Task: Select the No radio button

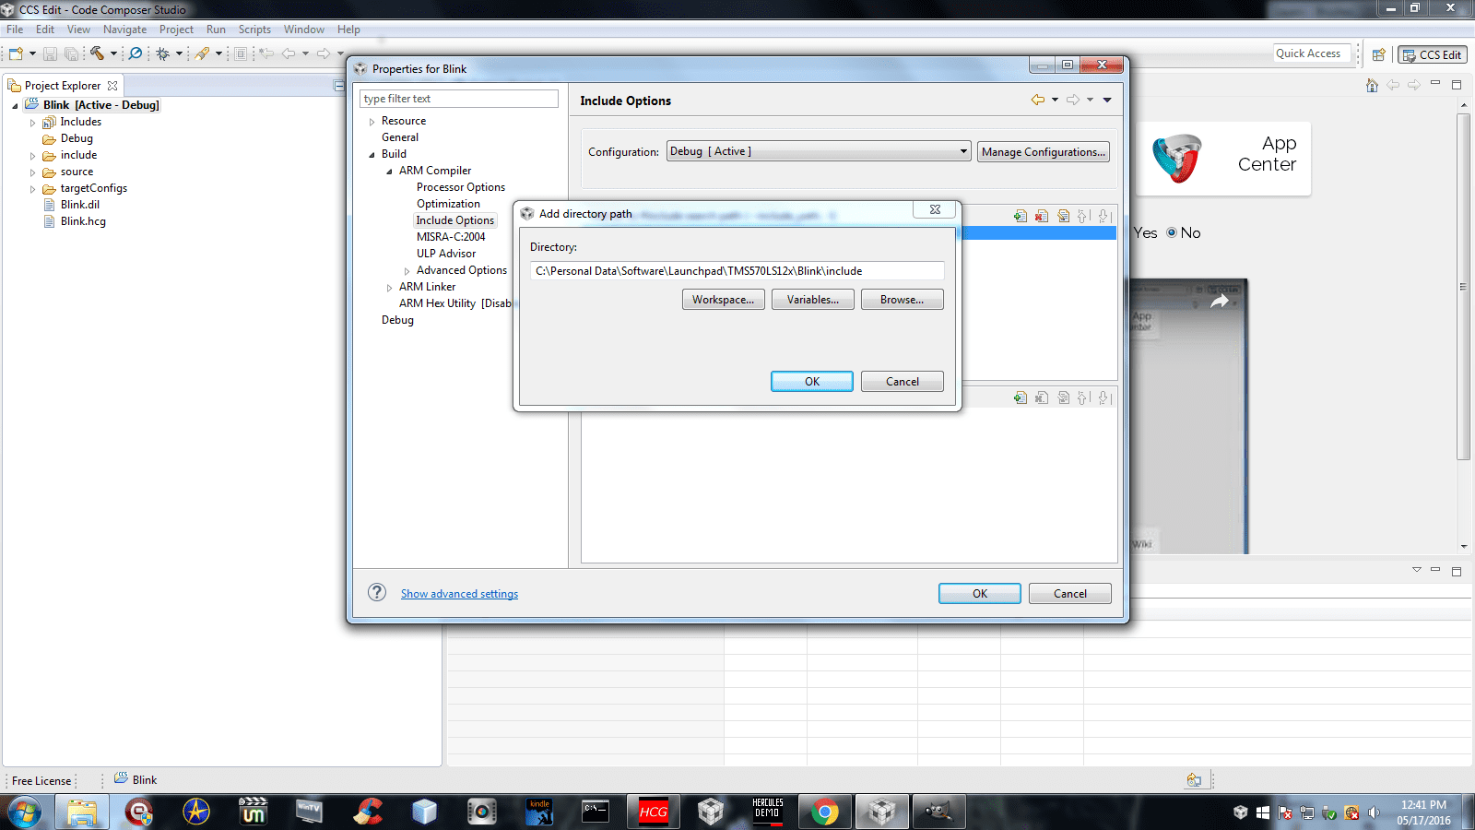Action: [x=1172, y=232]
